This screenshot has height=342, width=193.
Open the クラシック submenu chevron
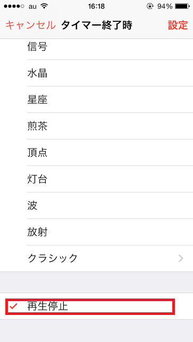pyautogui.click(x=181, y=258)
